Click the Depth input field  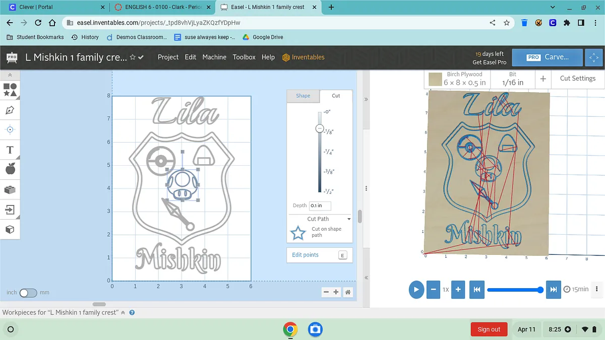tap(320, 206)
